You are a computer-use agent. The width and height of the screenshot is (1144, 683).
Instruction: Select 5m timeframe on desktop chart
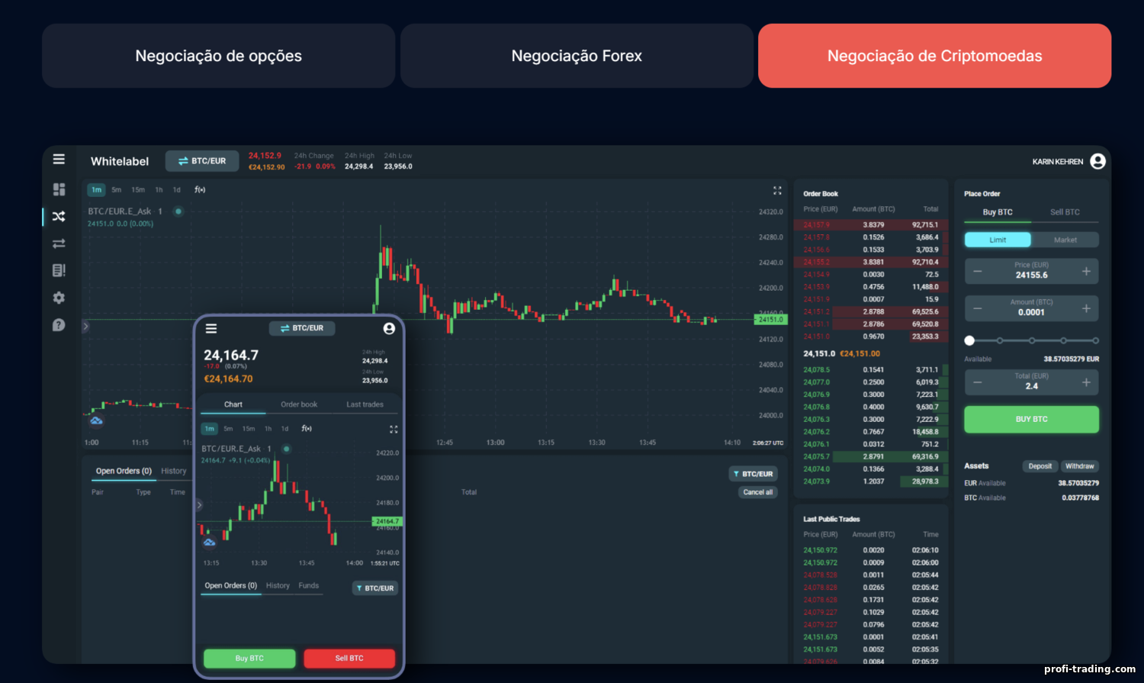[x=116, y=190]
